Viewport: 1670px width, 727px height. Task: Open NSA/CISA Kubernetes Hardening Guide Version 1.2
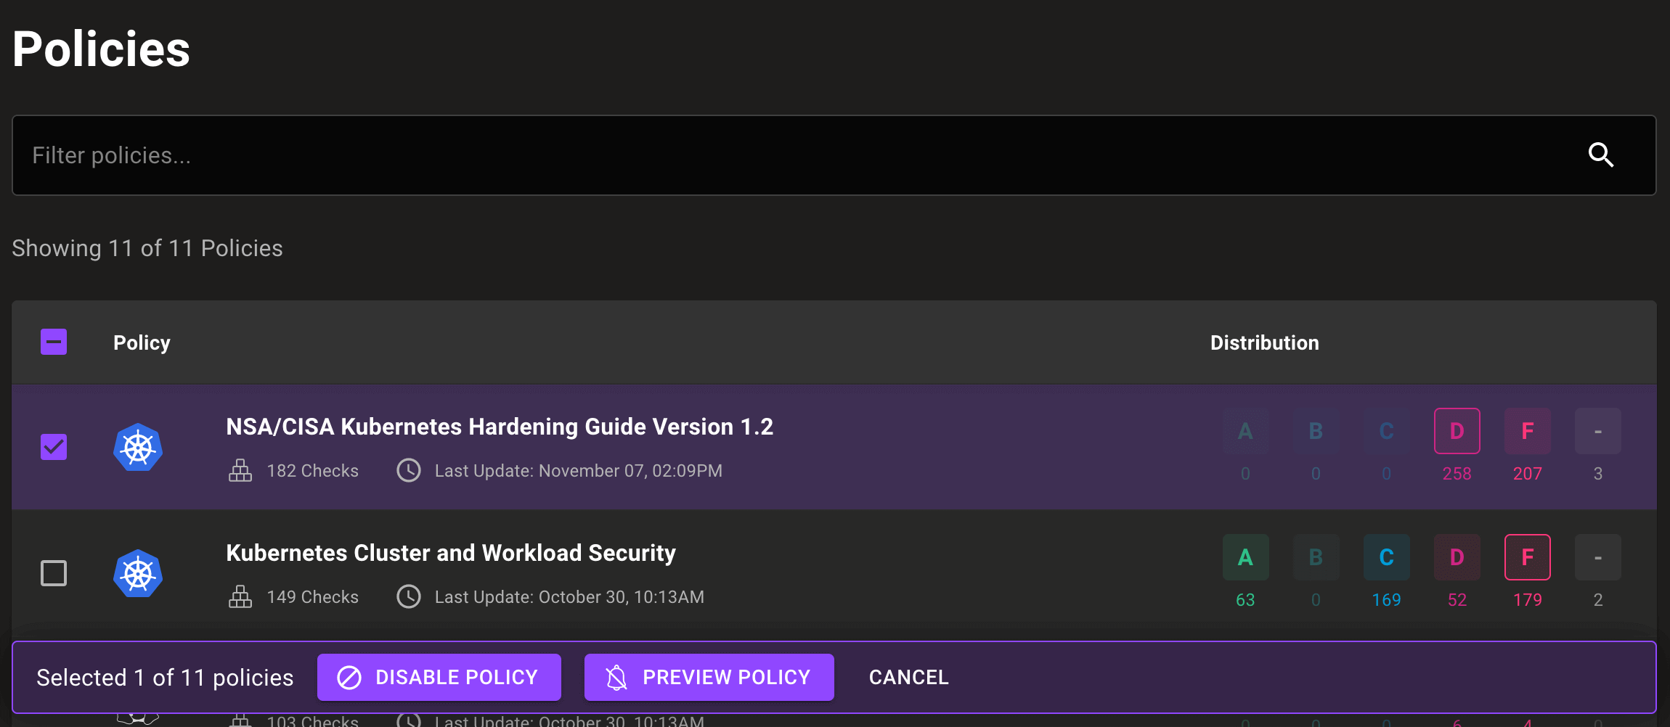[x=500, y=427]
